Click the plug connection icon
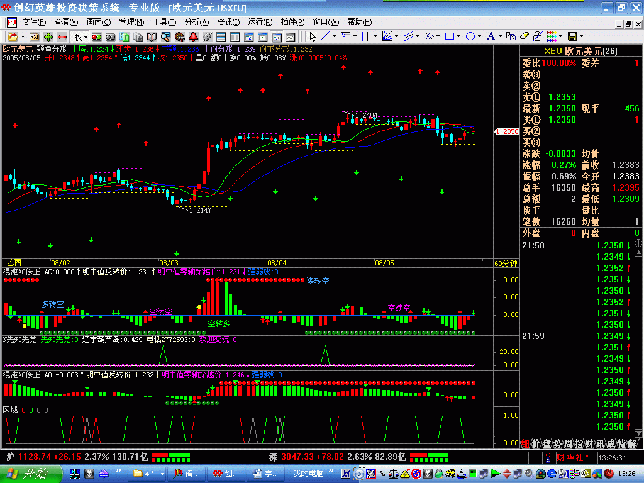Viewport: 644px width, 483px height. click(x=208, y=37)
